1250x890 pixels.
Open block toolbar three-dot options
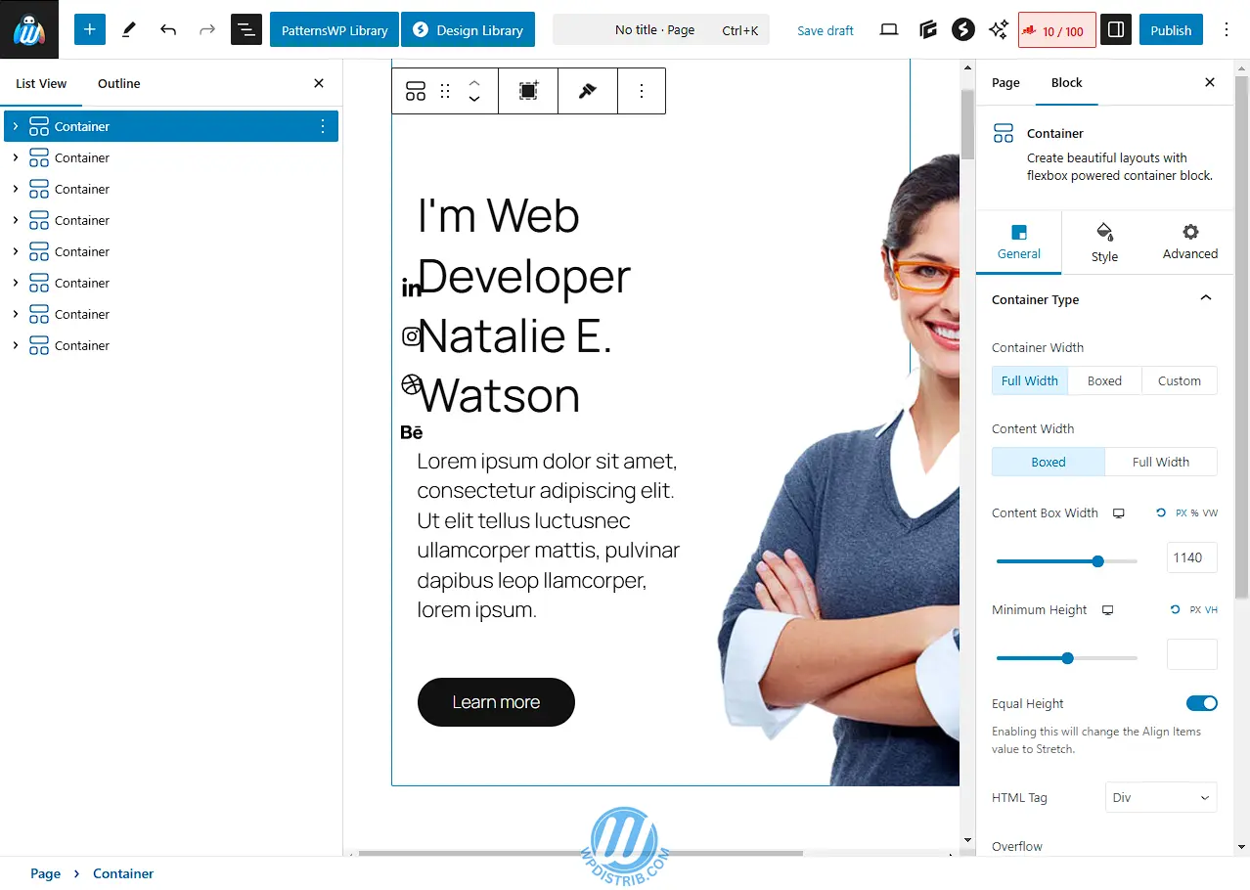642,91
